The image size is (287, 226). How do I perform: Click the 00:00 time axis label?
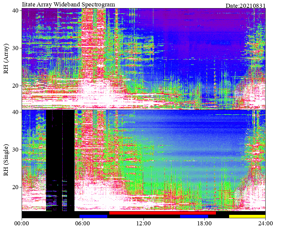[x=22, y=223]
